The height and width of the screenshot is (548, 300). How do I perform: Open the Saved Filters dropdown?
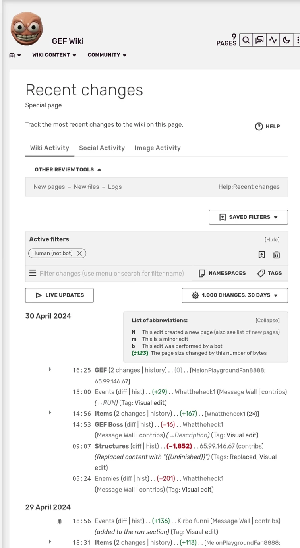[x=248, y=217]
